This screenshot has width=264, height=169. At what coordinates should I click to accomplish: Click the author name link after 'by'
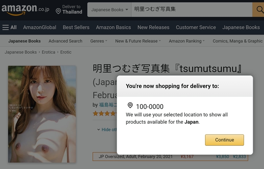pyautogui.click(x=108, y=105)
